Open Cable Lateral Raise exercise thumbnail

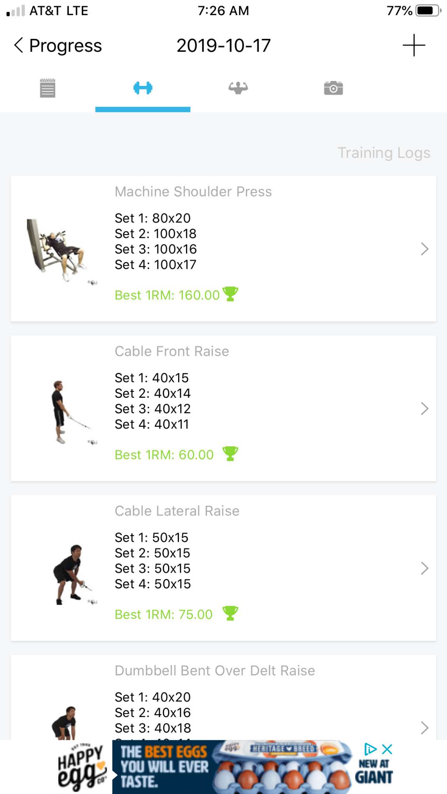(74, 574)
